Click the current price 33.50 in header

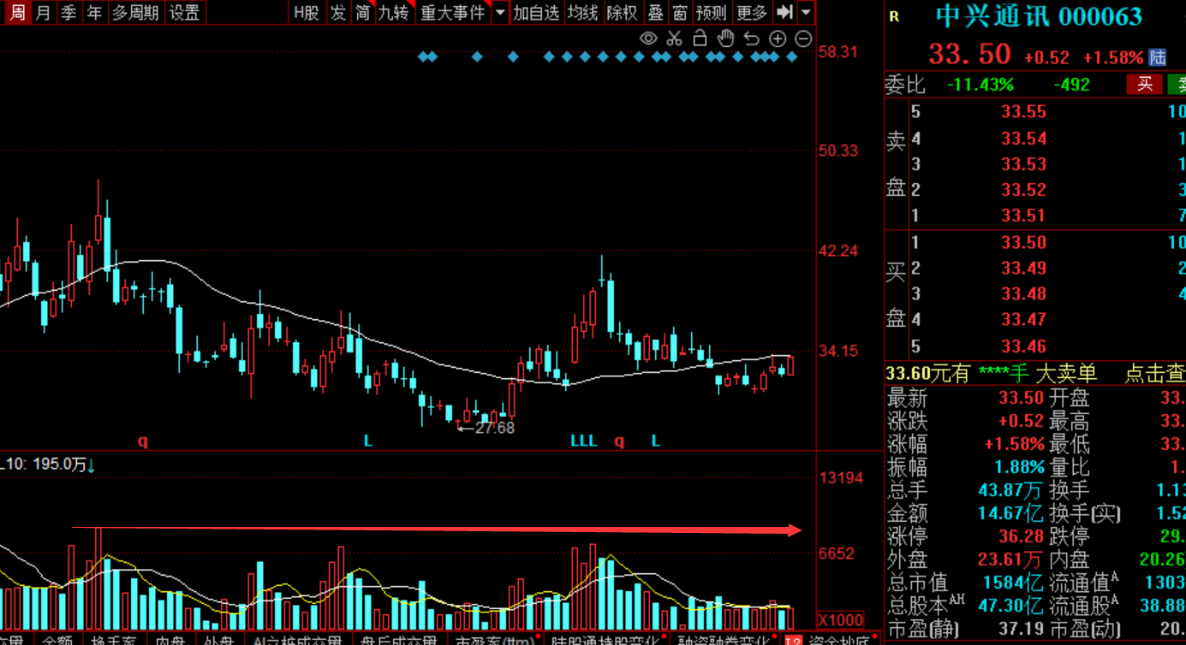969,55
